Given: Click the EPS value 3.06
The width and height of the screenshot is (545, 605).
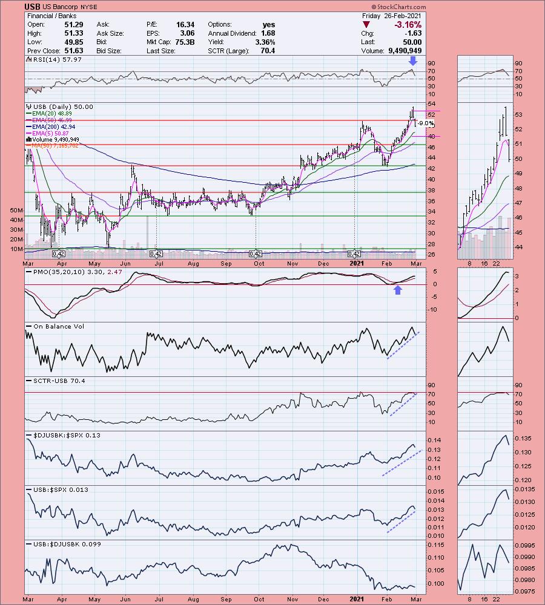Looking at the screenshot, I should point(187,33).
